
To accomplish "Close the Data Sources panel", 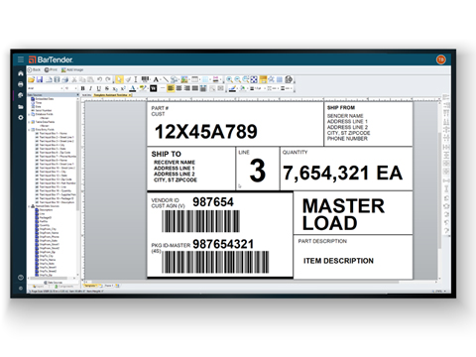I will 77,95.
